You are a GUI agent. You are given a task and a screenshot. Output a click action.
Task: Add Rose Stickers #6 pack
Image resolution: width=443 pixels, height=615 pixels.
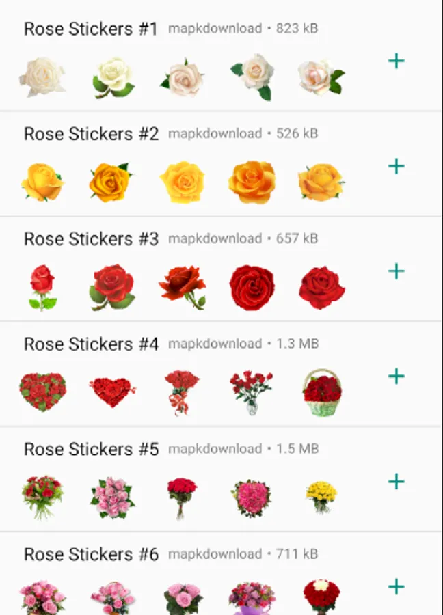(397, 586)
